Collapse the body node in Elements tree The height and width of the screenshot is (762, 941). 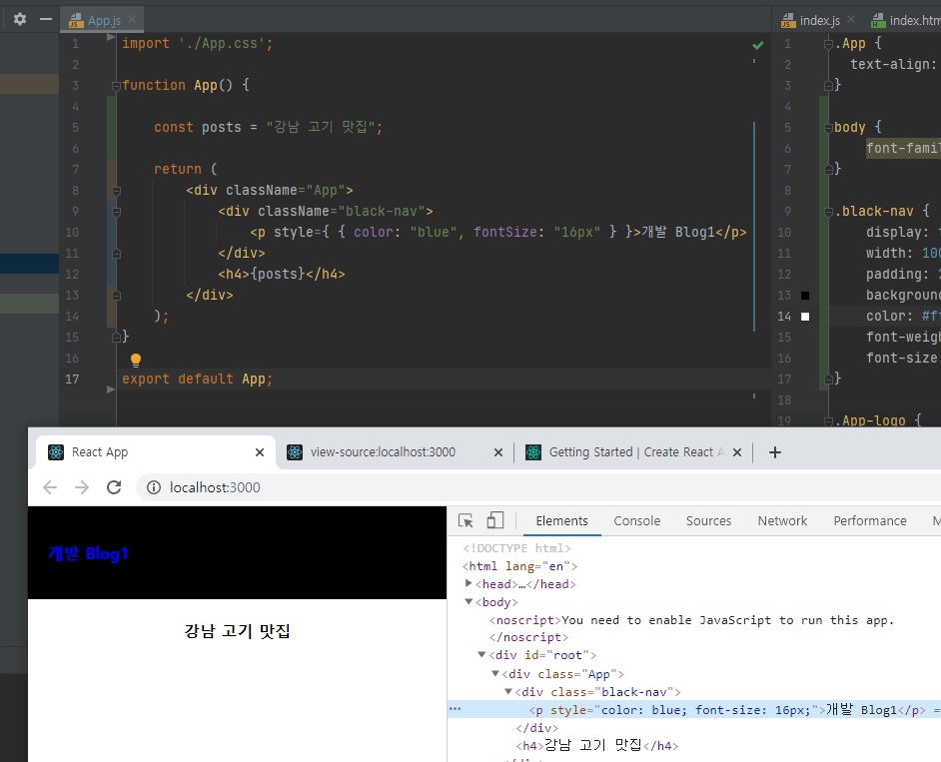pos(469,602)
